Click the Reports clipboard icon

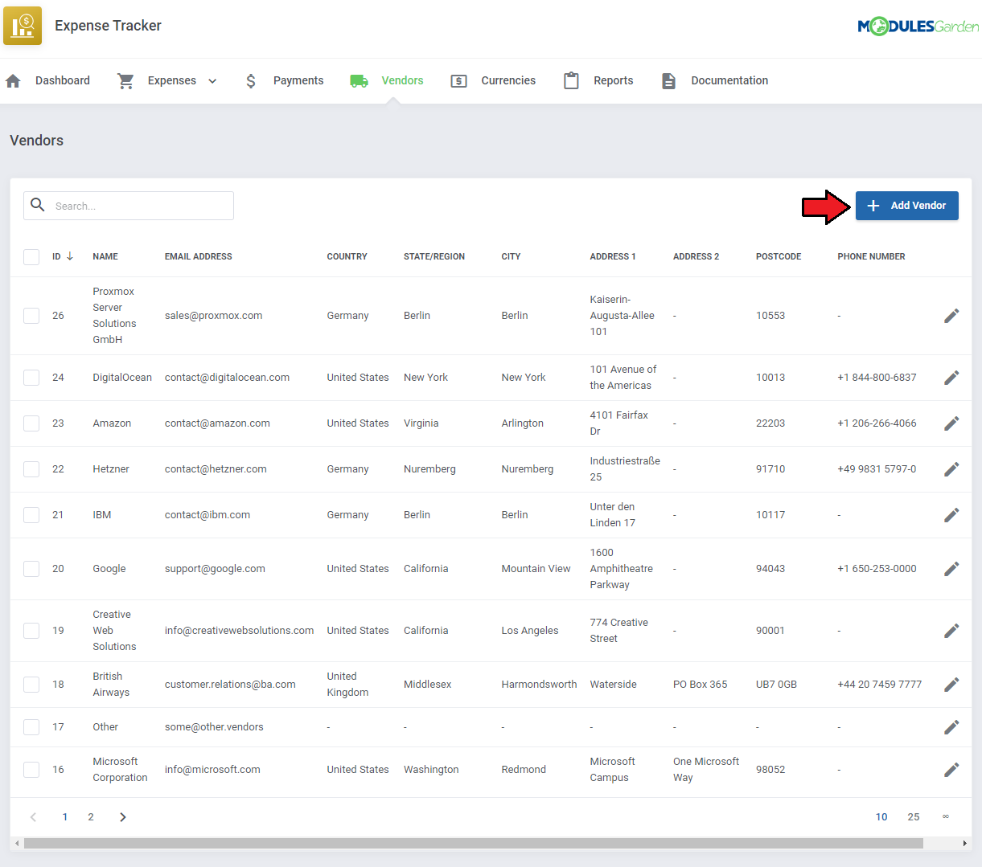tap(571, 81)
